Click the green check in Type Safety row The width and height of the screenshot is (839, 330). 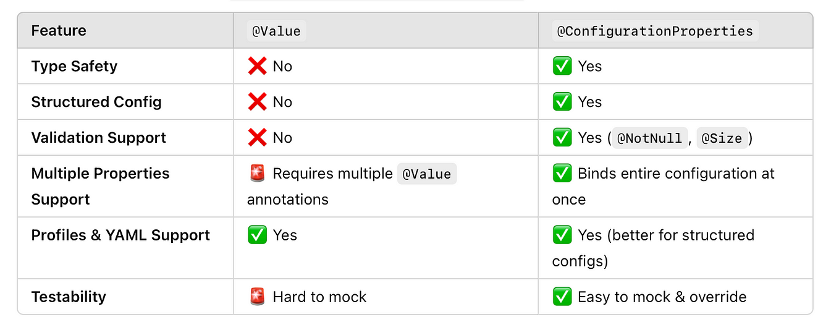pyautogui.click(x=562, y=66)
